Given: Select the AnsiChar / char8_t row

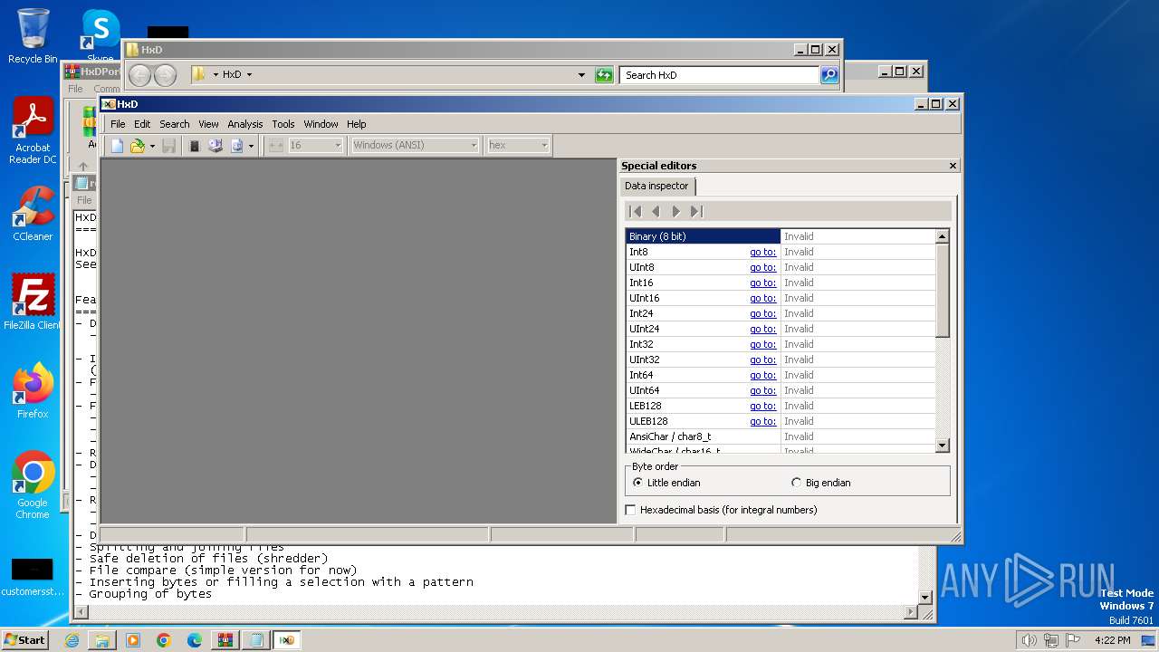Looking at the screenshot, I should (x=781, y=436).
